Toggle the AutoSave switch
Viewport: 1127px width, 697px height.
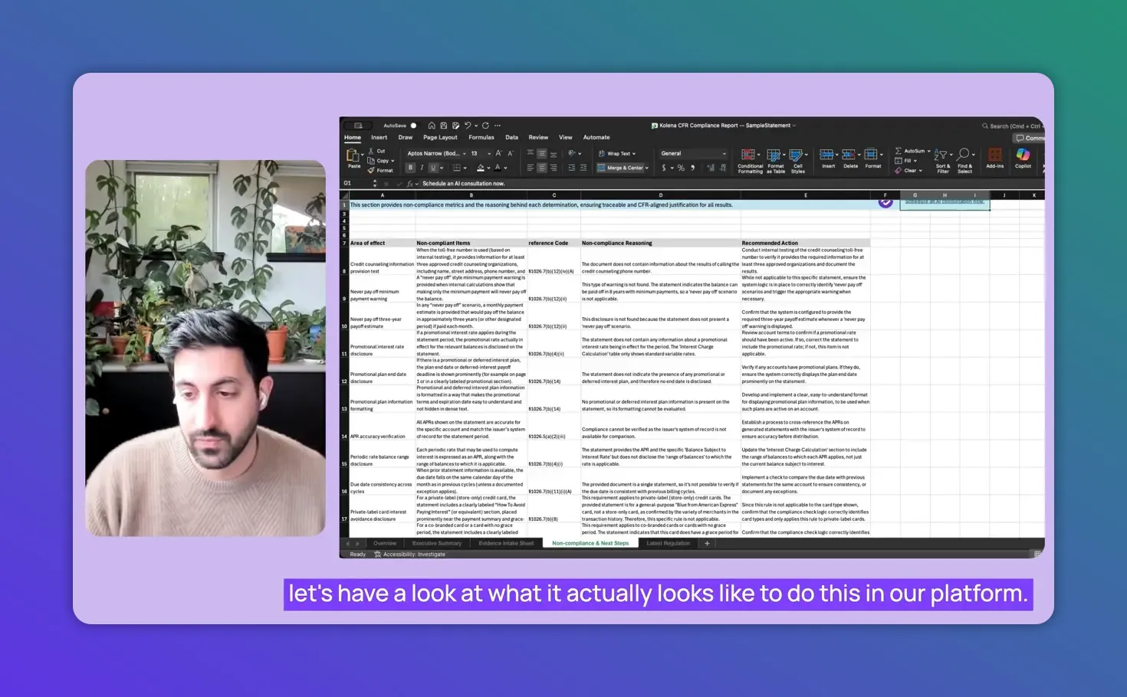[413, 126]
